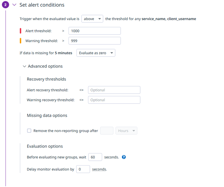The image size is (224, 187).
Task: Click the Advanced options label
Action: pyautogui.click(x=45, y=66)
